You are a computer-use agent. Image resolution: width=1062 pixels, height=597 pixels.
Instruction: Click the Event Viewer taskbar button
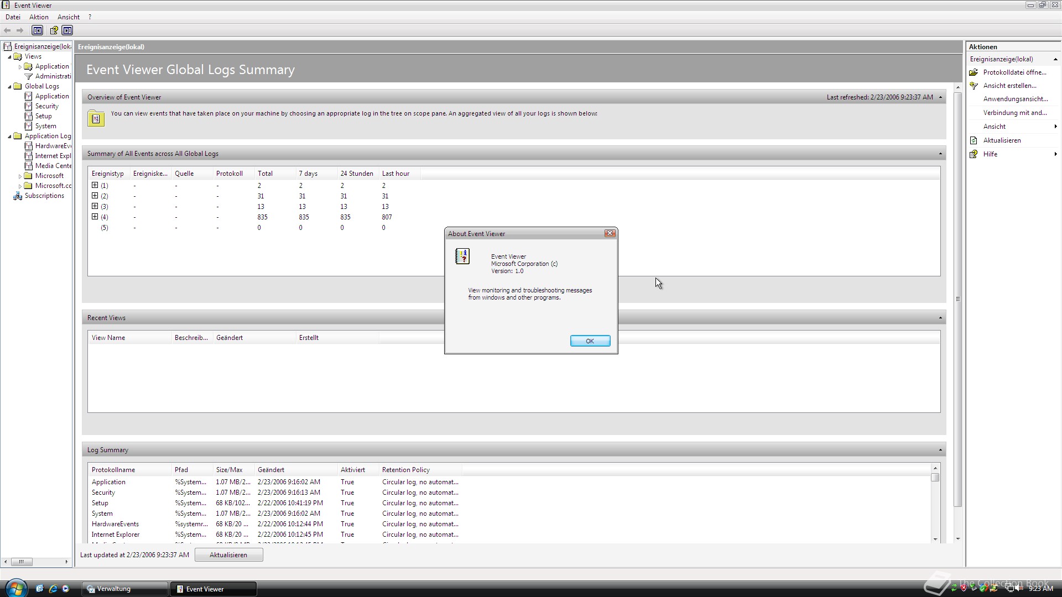pos(214,589)
